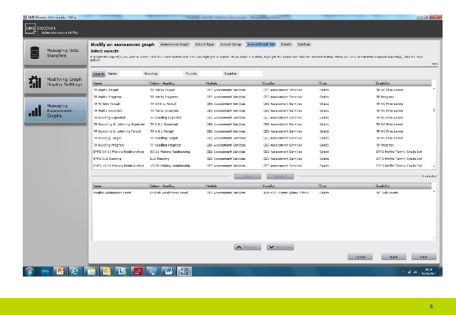Select SIMS Discover Administration Utility taskbar icon
Viewport: 456px width, 315px height.
184,271
